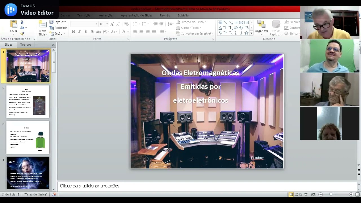361x203 pixels.
Task: Close the slides thumbnail pane
Action: [53, 45]
